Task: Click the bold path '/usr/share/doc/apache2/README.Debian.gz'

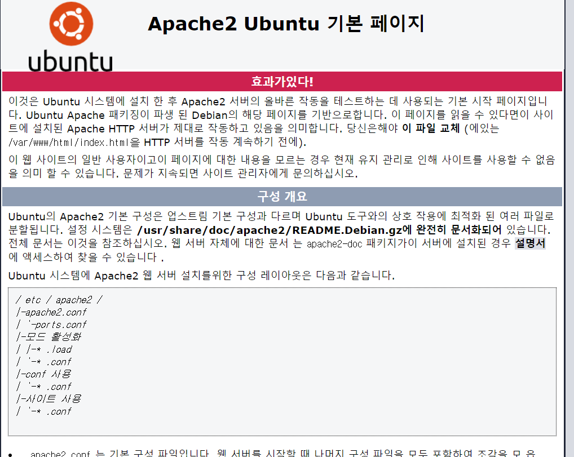Action: click(269, 230)
